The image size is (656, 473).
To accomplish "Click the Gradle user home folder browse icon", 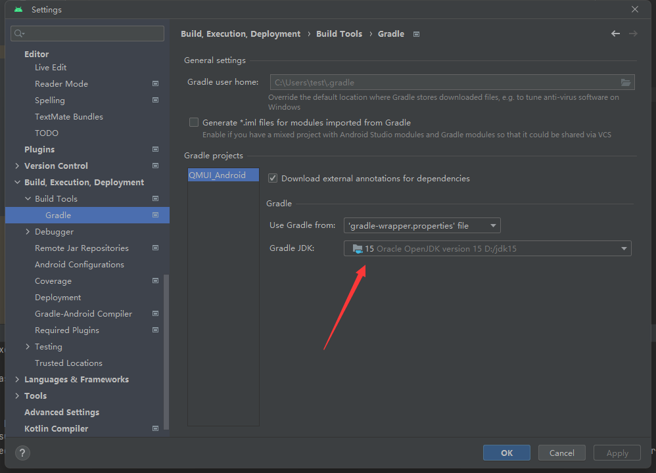I will click(626, 82).
